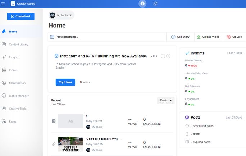246x156 pixels.
Task: Open the 'h' post text thumbnail
Action: 70,121
